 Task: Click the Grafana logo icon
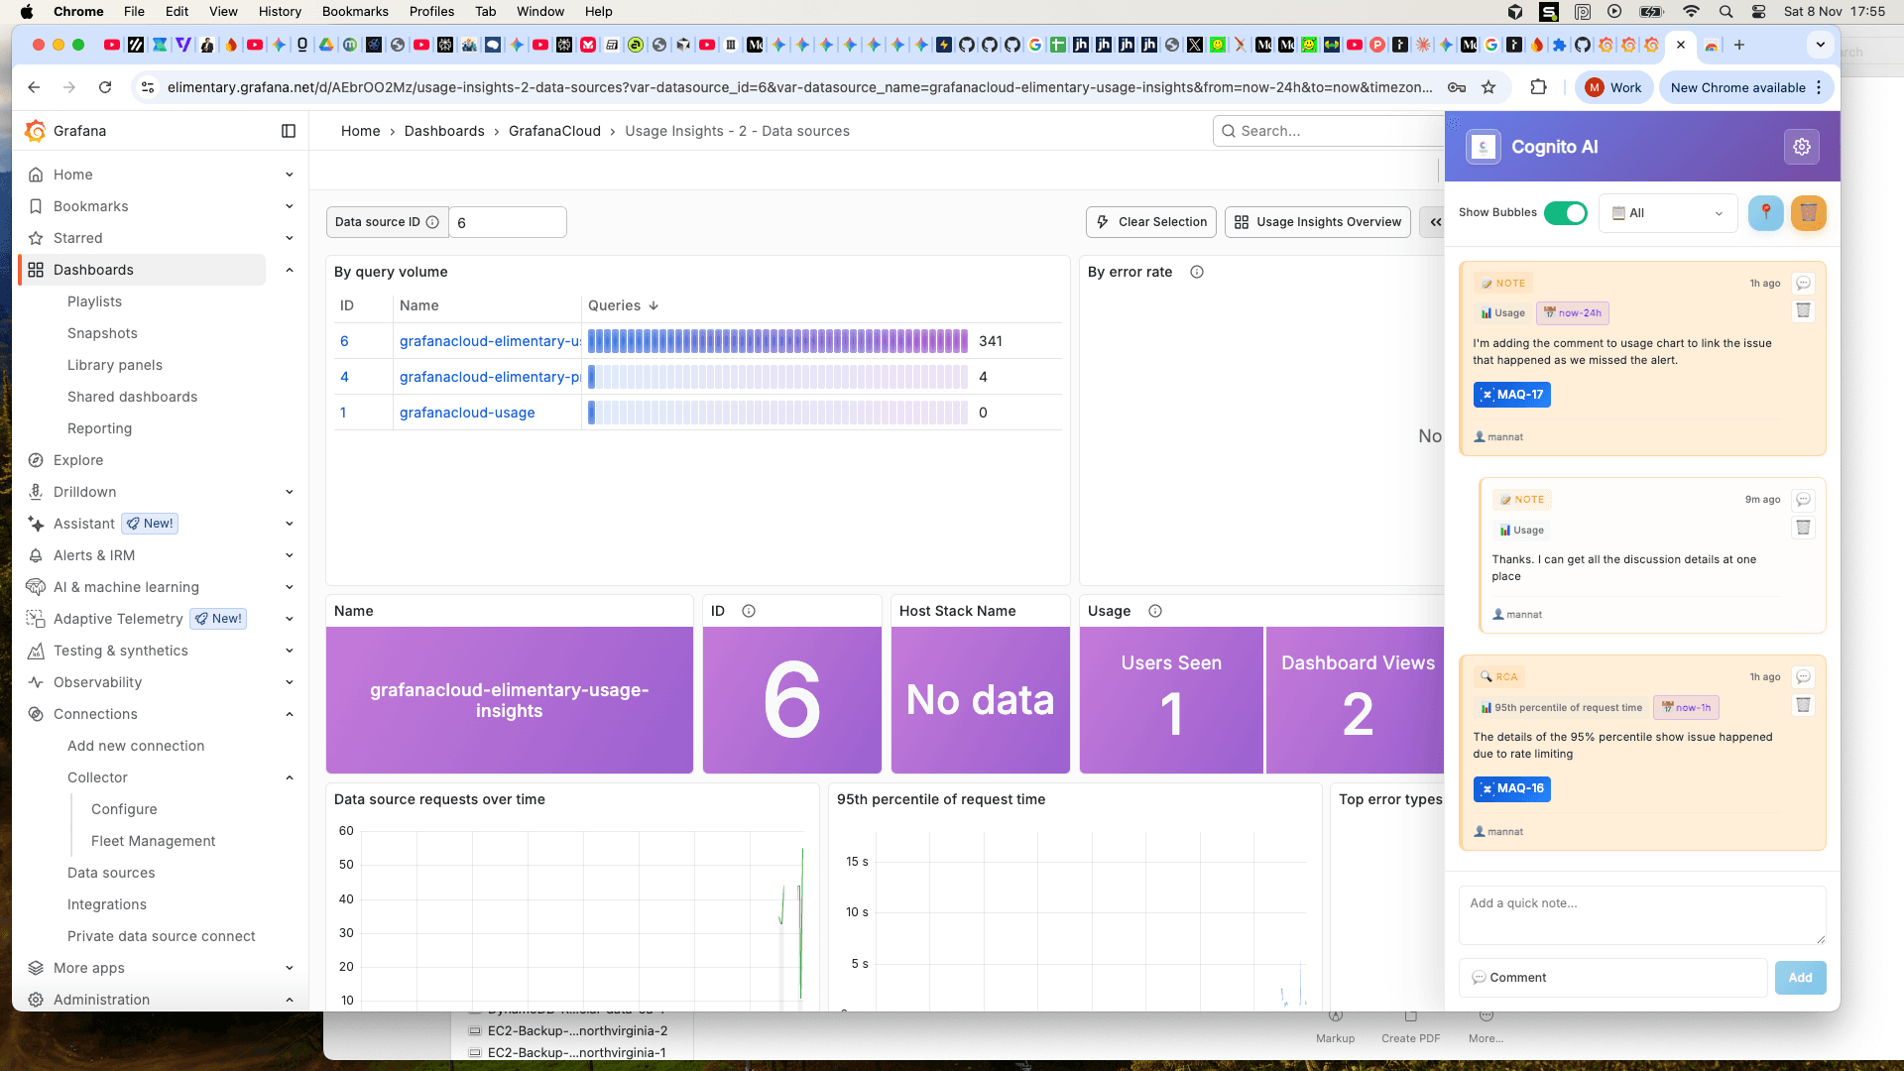tap(36, 131)
